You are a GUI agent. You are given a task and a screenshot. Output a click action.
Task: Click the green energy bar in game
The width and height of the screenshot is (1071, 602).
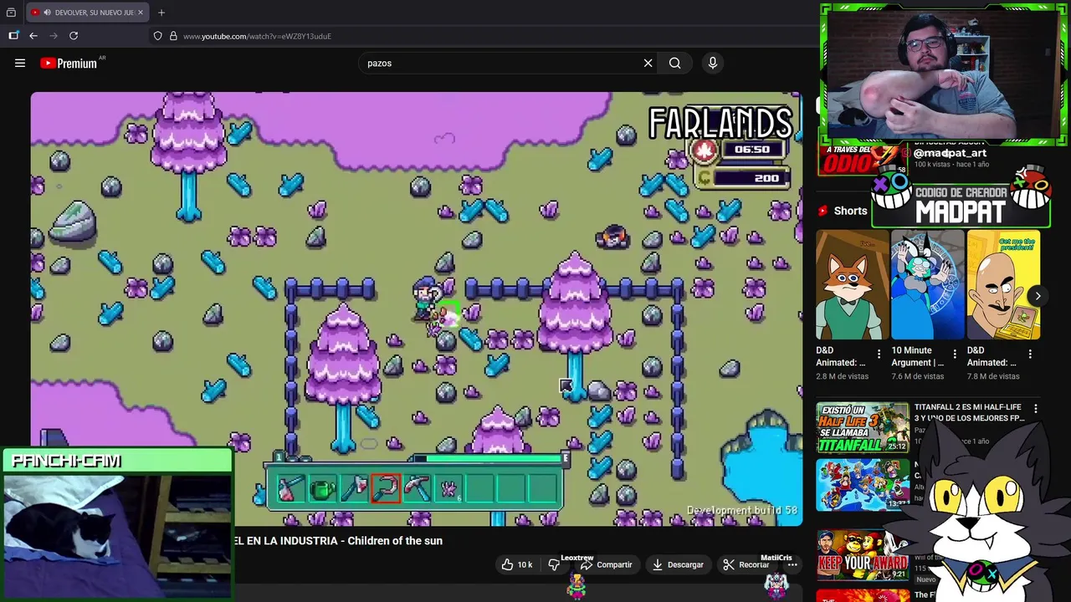494,458
